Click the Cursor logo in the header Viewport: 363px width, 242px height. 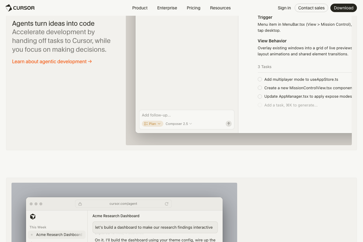(x=20, y=8)
